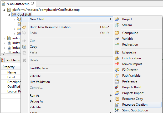The image size is (163, 113).
Task: Select the Label property row
Action: (x=11, y=77)
